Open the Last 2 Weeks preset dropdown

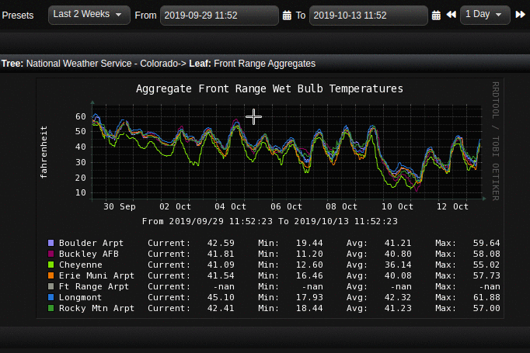(x=89, y=15)
